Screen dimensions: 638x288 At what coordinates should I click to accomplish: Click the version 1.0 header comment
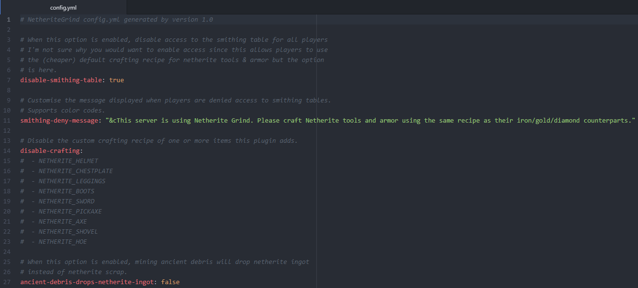(117, 20)
